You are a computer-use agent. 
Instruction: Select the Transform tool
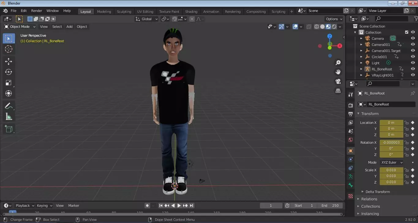(9, 93)
